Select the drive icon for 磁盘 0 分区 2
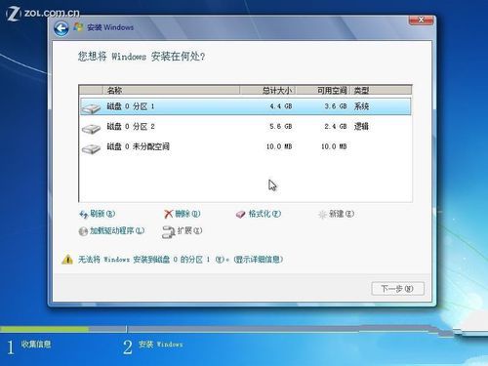This screenshot has height=366, width=488. pos(91,128)
